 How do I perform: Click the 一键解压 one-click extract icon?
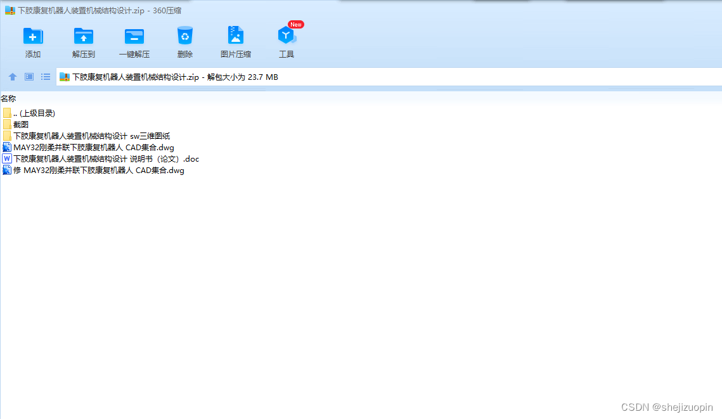coord(134,36)
